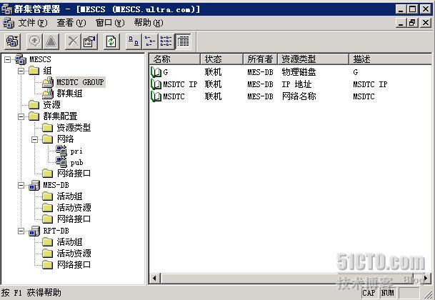Click the refresh toolbar button
Viewport: 435px width, 300px height.
pos(111,41)
